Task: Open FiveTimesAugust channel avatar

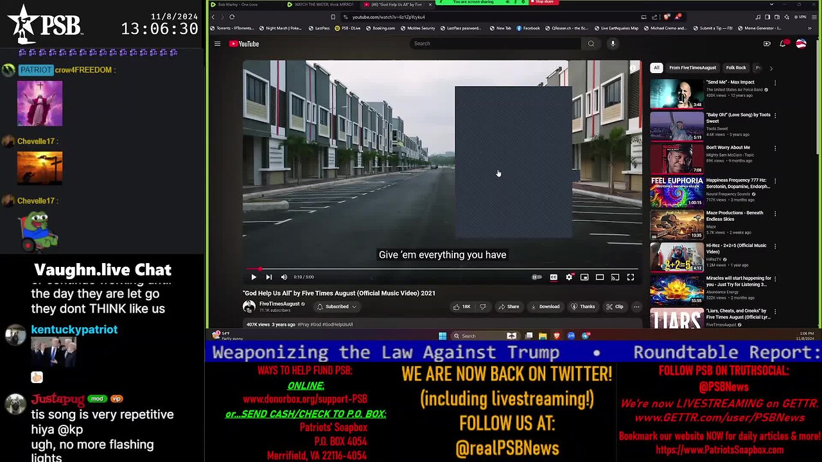Action: point(249,307)
